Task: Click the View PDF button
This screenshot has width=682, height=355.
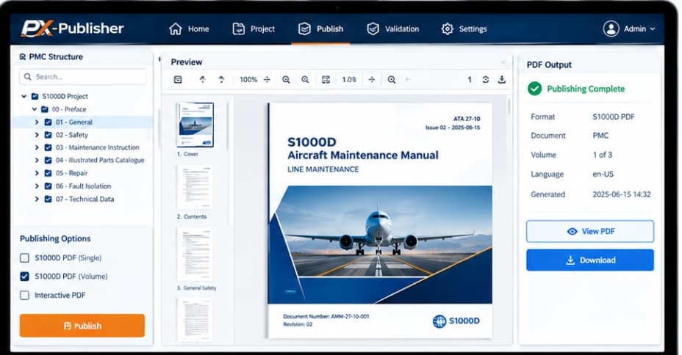Action: (590, 231)
